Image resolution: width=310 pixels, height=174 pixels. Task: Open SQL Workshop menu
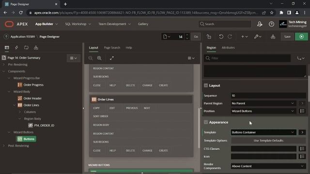[x=78, y=24]
